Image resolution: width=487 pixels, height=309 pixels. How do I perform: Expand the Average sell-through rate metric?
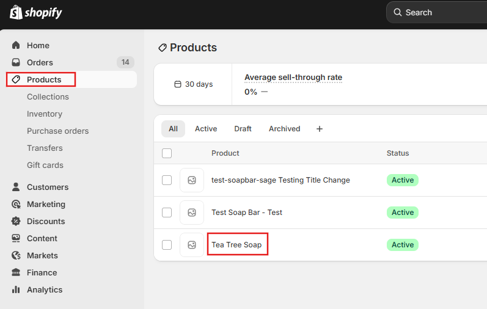pyautogui.click(x=293, y=78)
